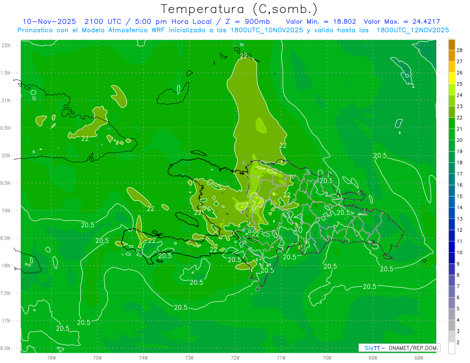This screenshot has width=470, height=363.
Task: Click the "72W" longitude axis label
Action: (235, 358)
